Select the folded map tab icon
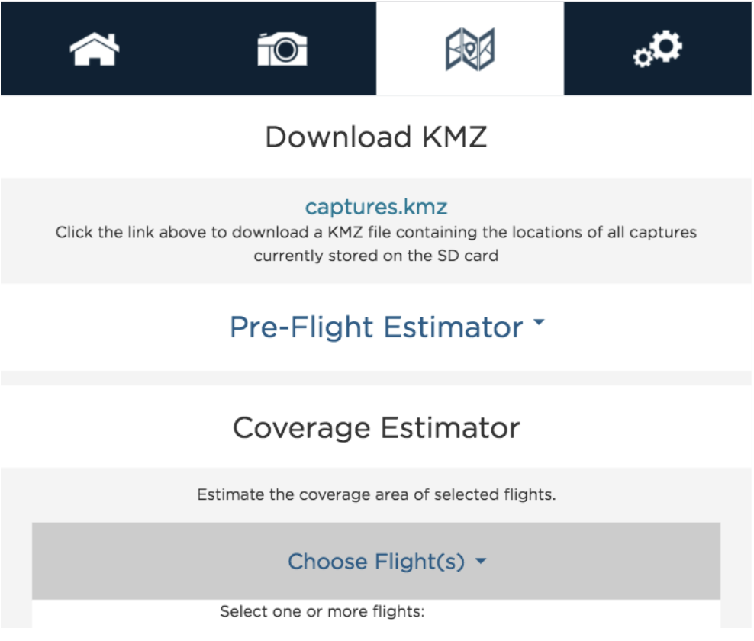The width and height of the screenshot is (754, 641). [x=470, y=49]
